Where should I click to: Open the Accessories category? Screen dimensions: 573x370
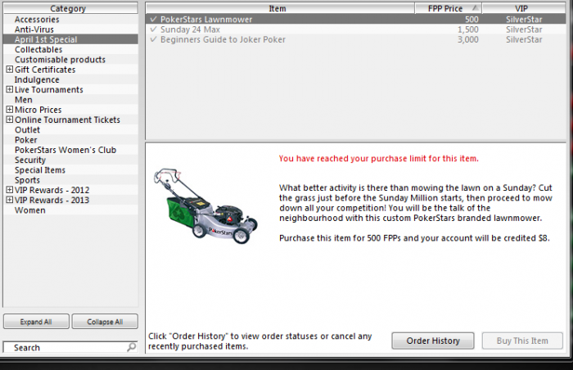(x=37, y=20)
